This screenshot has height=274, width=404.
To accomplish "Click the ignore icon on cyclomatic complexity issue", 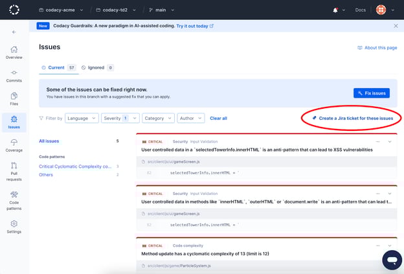I will click(378, 245).
